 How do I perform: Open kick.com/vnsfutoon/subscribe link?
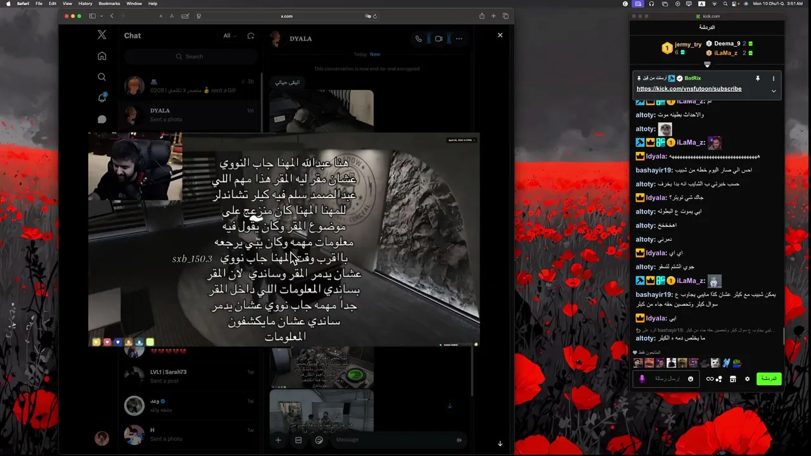[x=689, y=89]
